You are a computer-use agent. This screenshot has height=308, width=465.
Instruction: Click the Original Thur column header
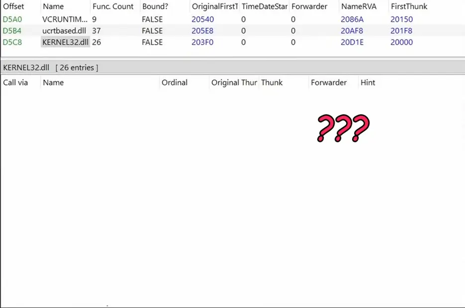point(234,83)
